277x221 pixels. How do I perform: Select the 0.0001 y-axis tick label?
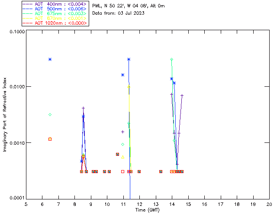(x=17, y=198)
